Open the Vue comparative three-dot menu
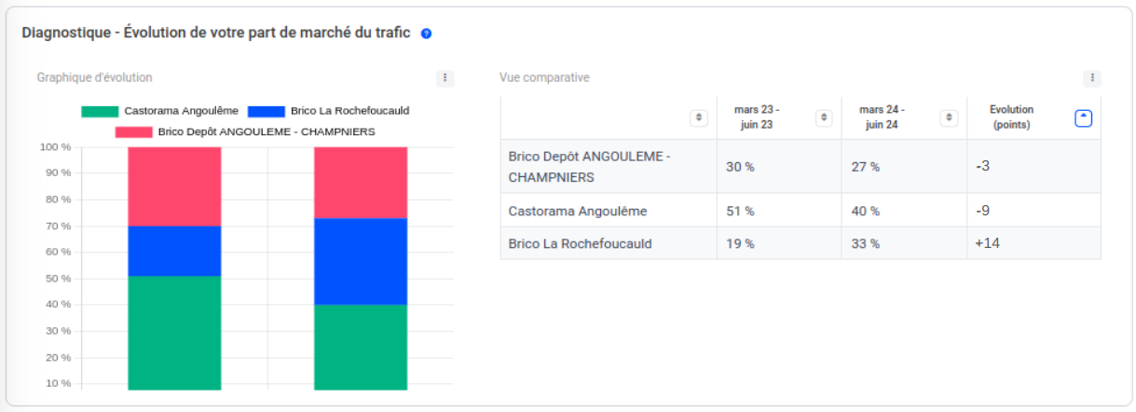The width and height of the screenshot is (1136, 412). point(1093,78)
